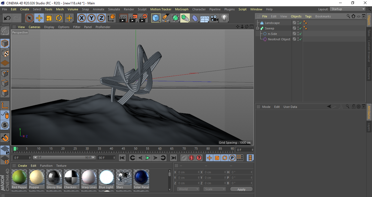This screenshot has width=372, height=197.
Task: Activate the Scale tool
Action: point(49,18)
